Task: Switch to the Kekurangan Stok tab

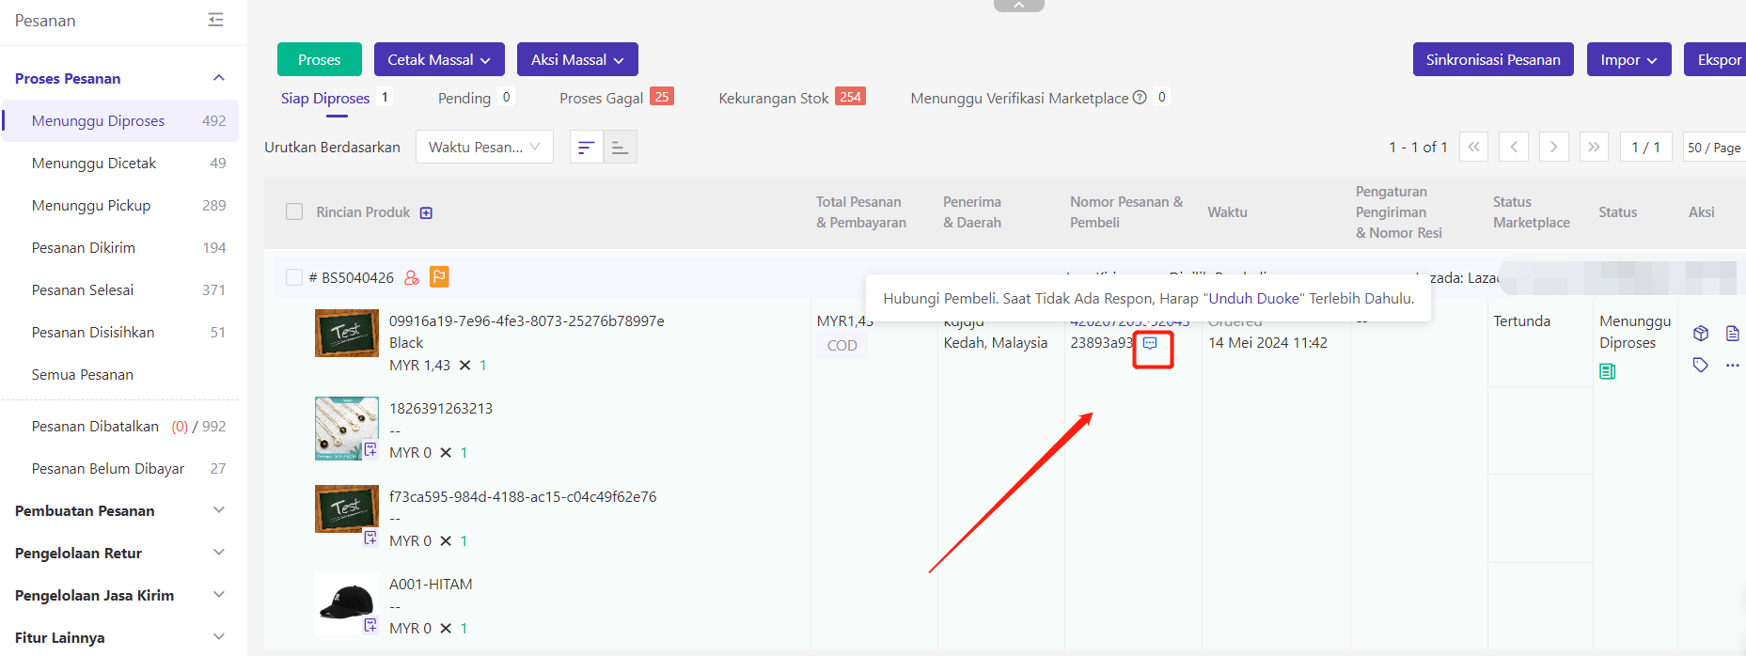Action: click(774, 98)
